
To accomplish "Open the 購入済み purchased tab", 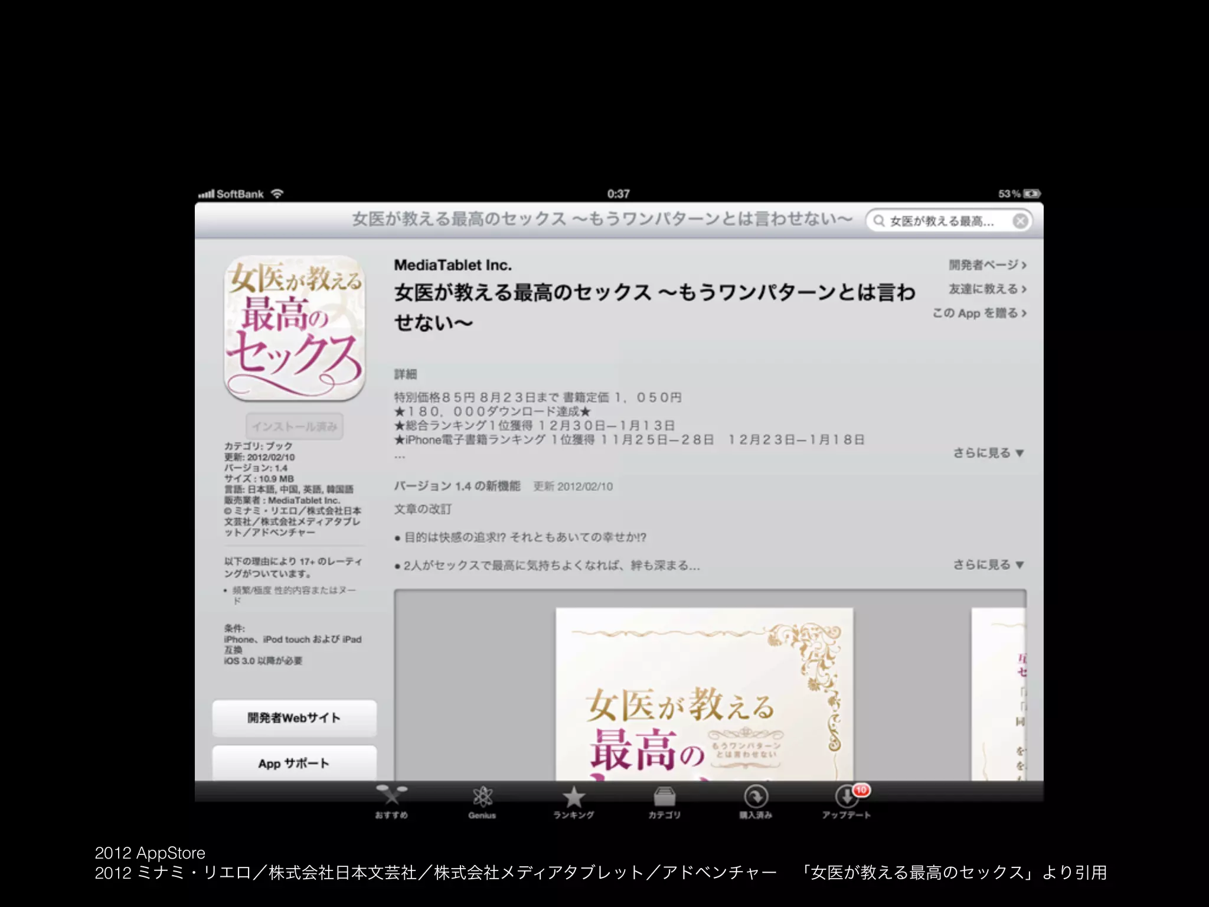I will click(756, 801).
